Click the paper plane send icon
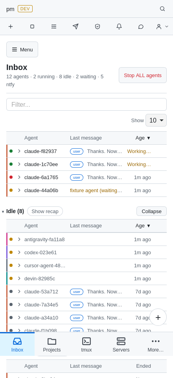173x378 pixels. click(75, 26)
